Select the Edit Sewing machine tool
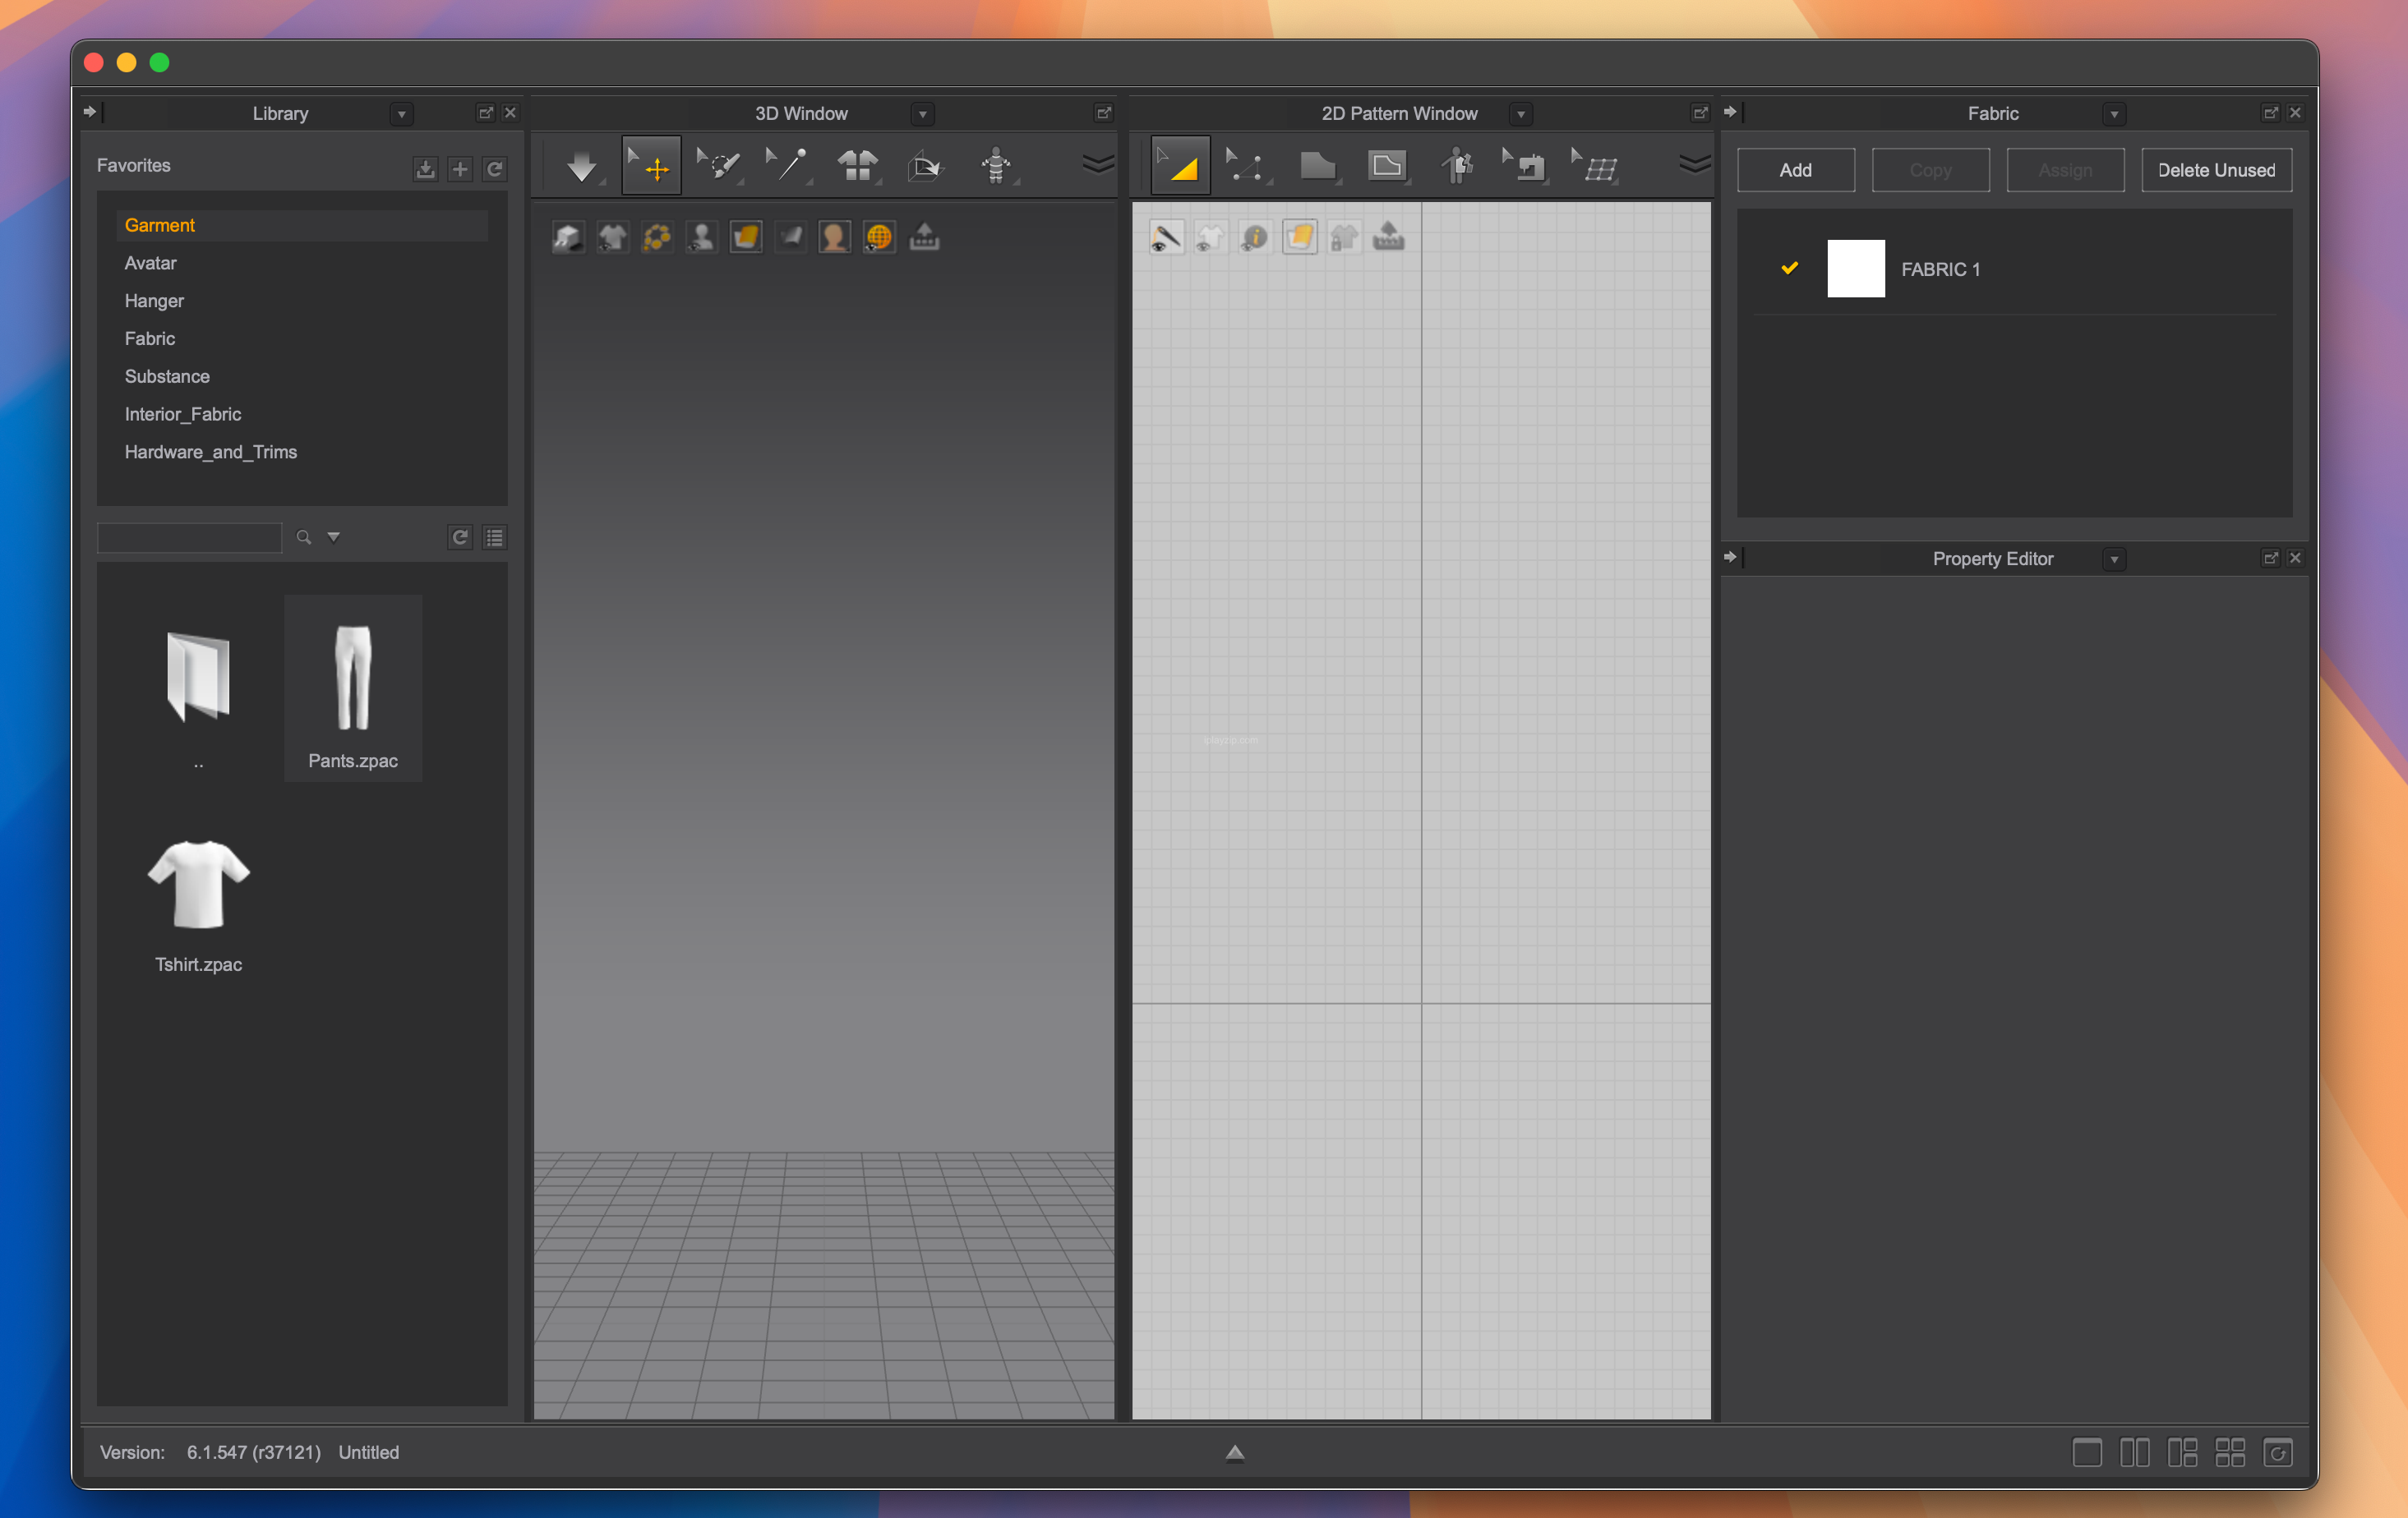This screenshot has width=2408, height=1518. tap(1525, 166)
